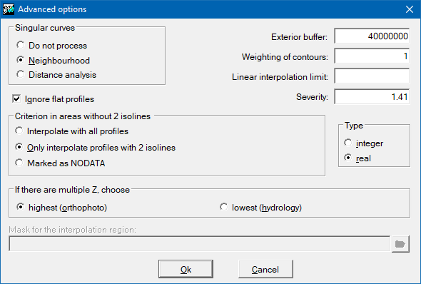Click the Weighting of contours field
The width and height of the screenshot is (421, 284).
click(372, 56)
